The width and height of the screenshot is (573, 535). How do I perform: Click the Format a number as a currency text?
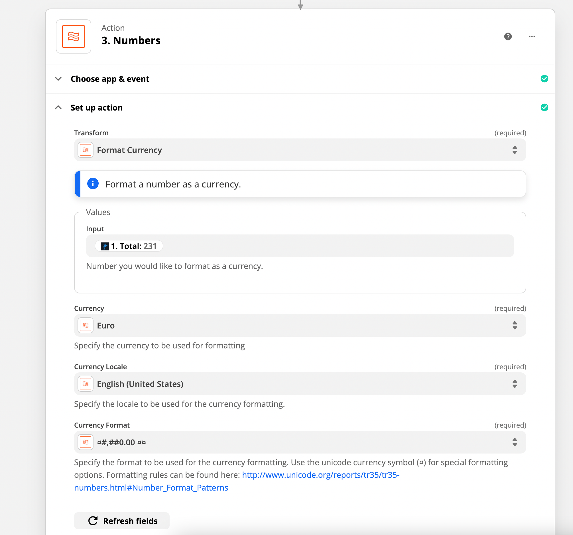[x=173, y=184]
